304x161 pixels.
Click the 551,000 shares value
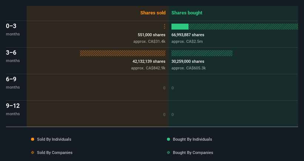151,35
